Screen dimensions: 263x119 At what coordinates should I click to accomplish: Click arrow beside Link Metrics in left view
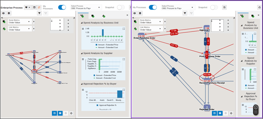tap(34, 29)
